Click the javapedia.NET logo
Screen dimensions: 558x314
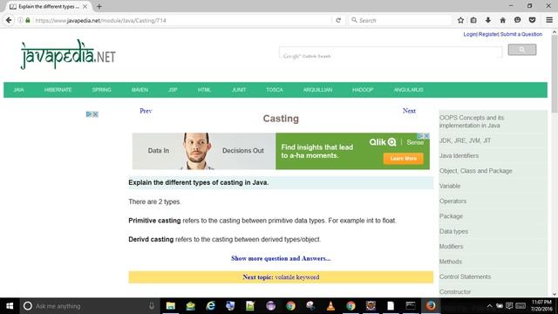coord(68,54)
